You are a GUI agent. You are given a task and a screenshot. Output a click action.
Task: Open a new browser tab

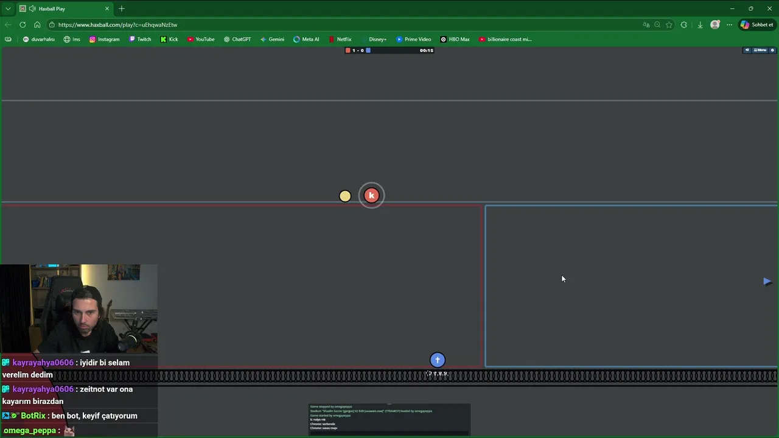point(122,9)
